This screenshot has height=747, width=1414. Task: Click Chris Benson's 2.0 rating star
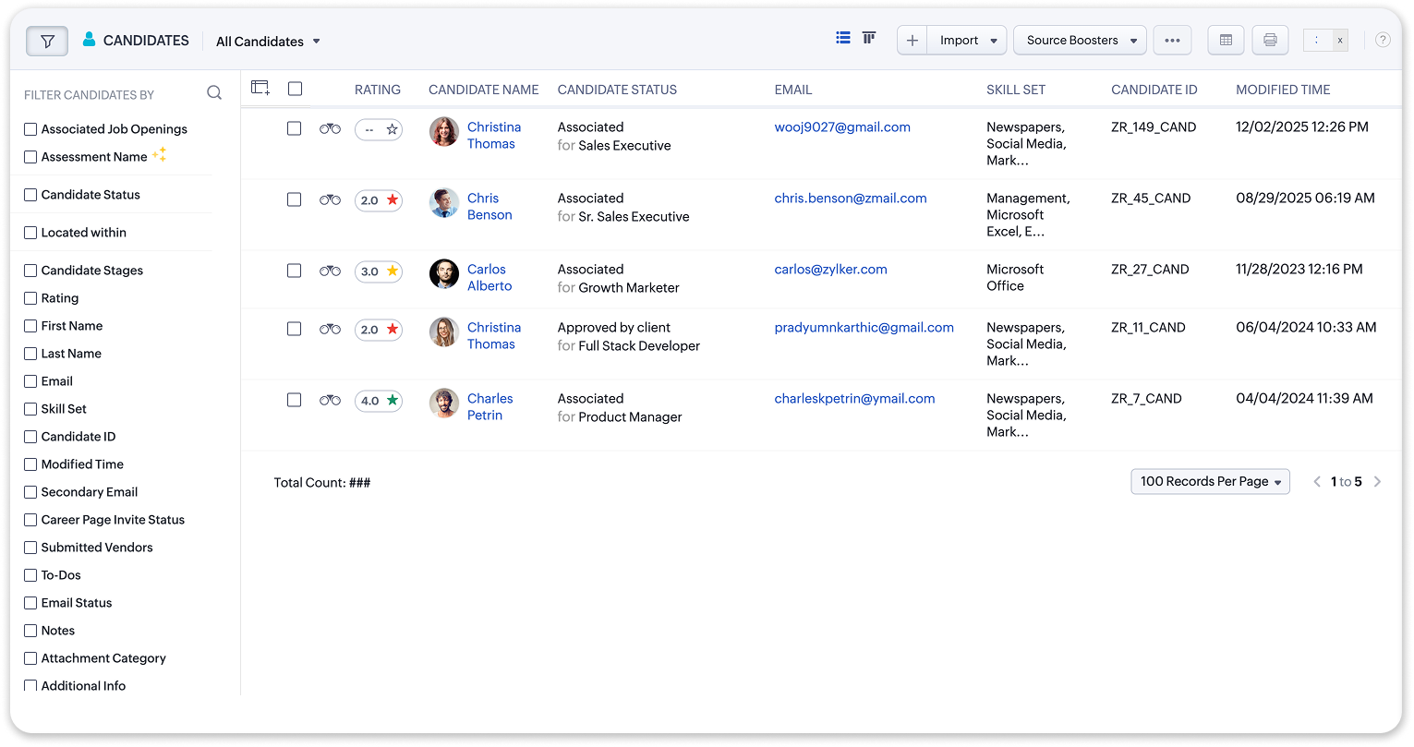[x=393, y=200]
